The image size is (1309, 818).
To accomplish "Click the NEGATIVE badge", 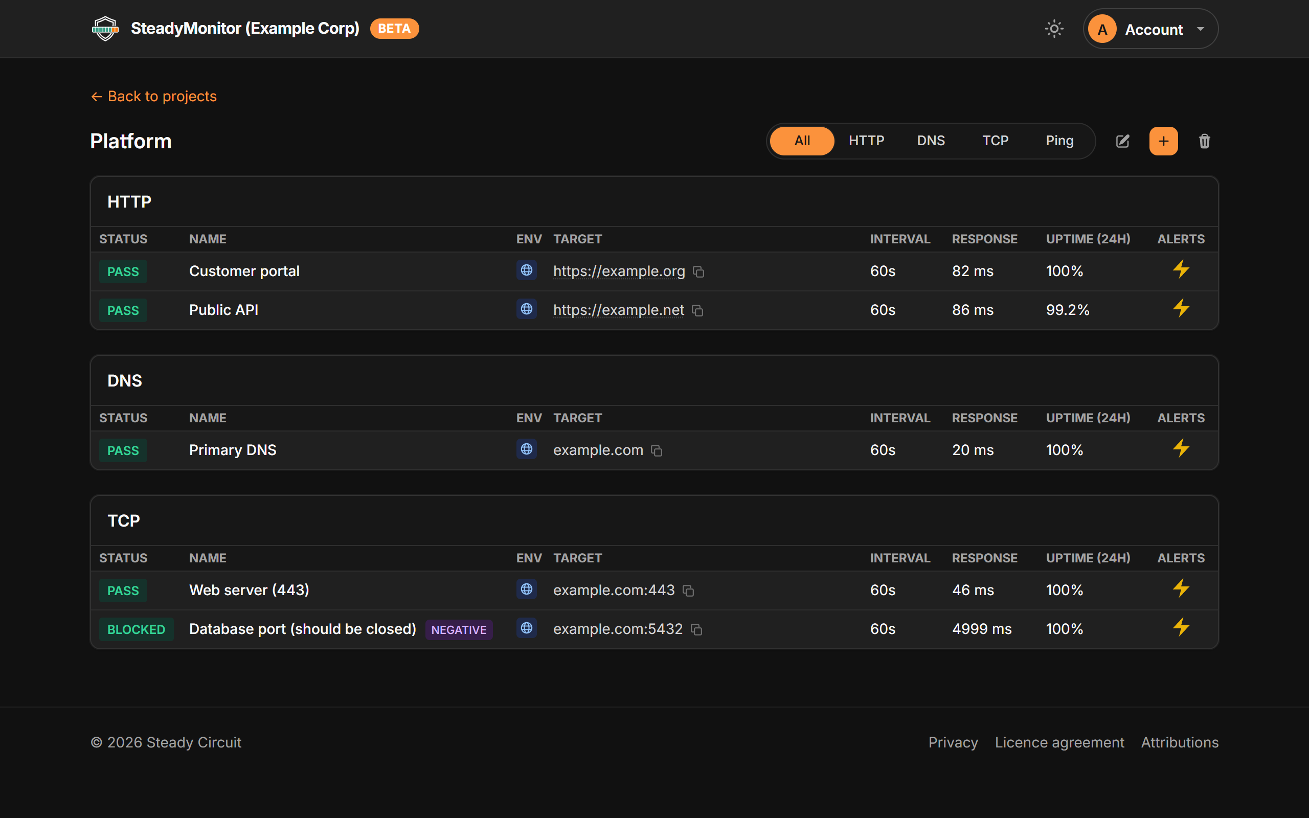I will [x=459, y=630].
